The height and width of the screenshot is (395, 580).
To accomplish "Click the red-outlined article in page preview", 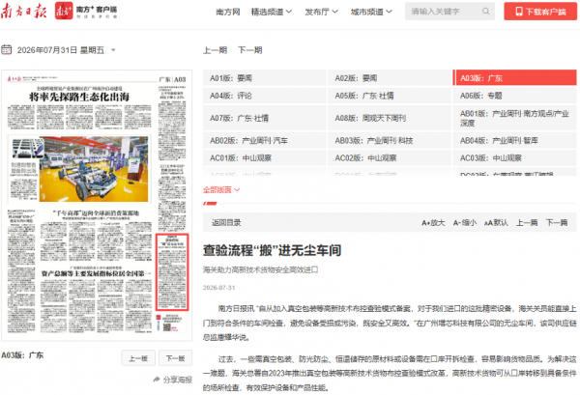I will pos(172,272).
